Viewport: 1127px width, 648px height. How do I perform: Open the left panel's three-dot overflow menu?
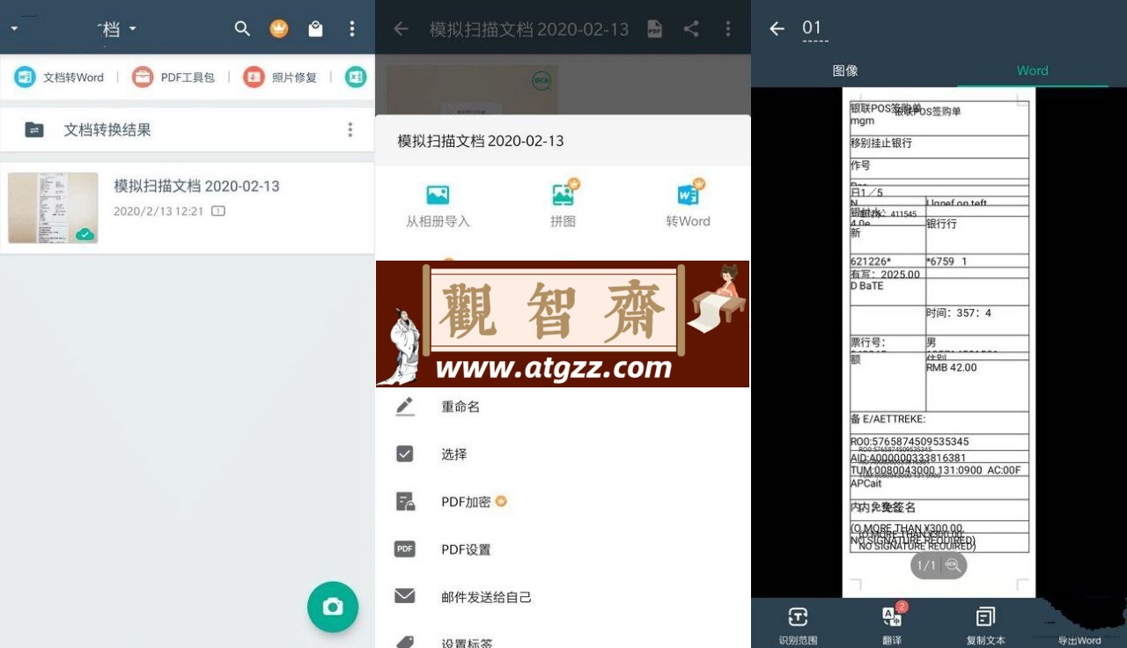coord(352,29)
